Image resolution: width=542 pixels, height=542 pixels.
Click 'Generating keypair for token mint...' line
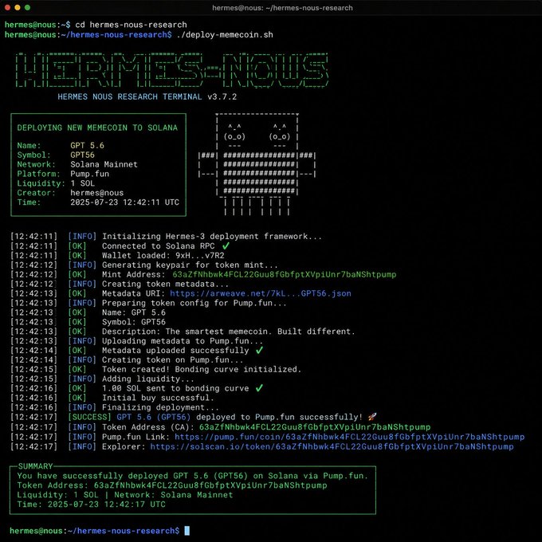190,265
